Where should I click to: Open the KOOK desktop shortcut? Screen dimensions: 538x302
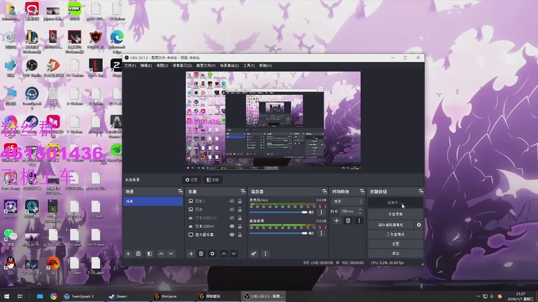coord(74,11)
